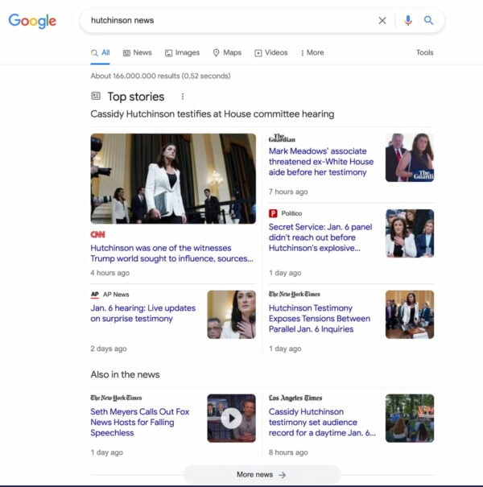Play the Seth Meyers video thumbnail
The height and width of the screenshot is (487, 483).
(x=231, y=418)
